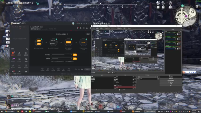Copy the stream key with orange button
Viewport: 201px width, 113px height.
click(75, 59)
